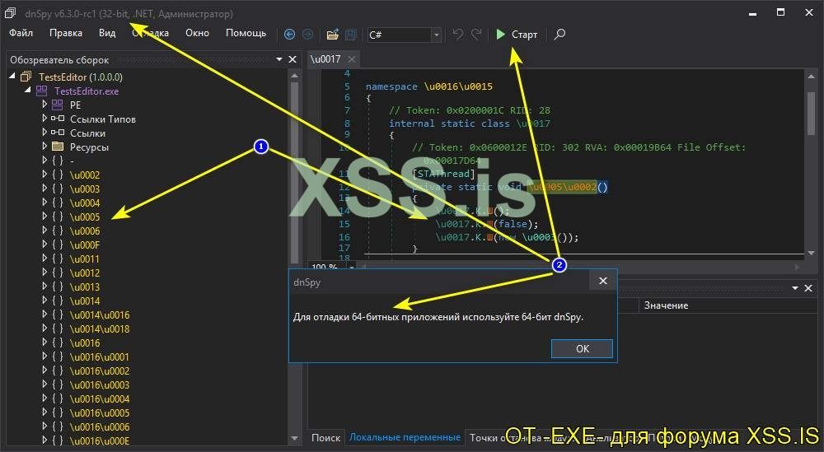Expand the PE node
This screenshot has width=824, height=452.
click(44, 105)
